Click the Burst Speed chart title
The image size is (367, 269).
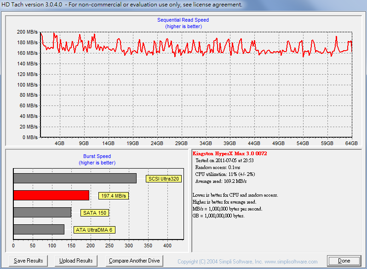(x=97, y=156)
